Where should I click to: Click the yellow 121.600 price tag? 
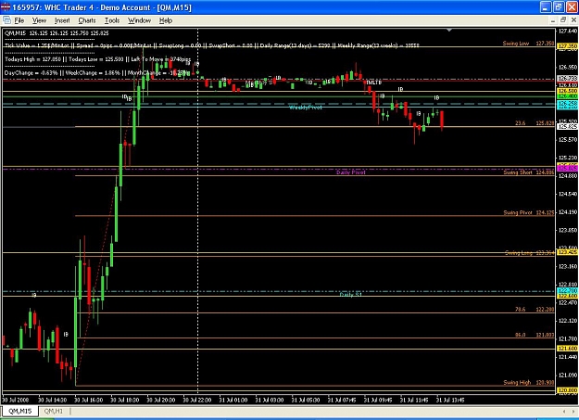coord(567,349)
